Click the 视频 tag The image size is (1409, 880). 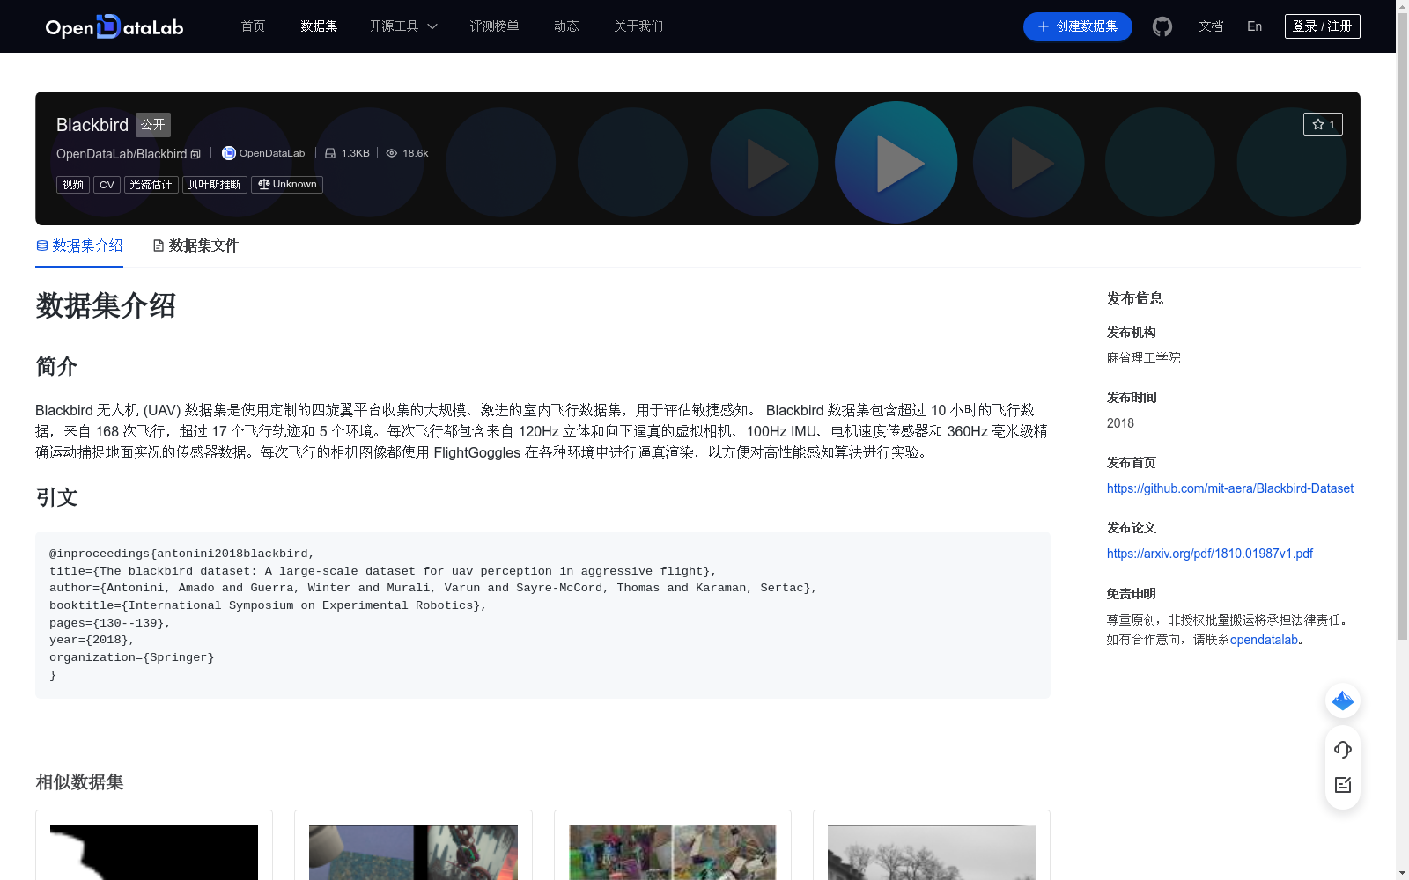[x=73, y=185]
